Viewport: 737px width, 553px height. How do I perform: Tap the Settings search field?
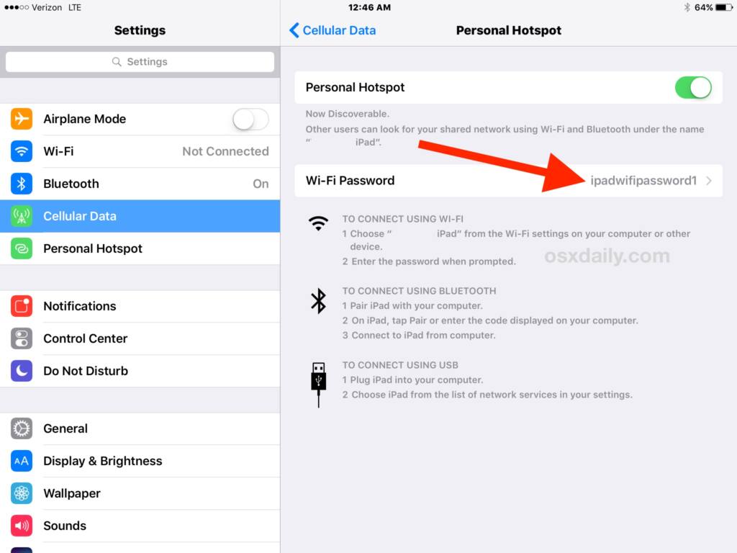tap(140, 62)
